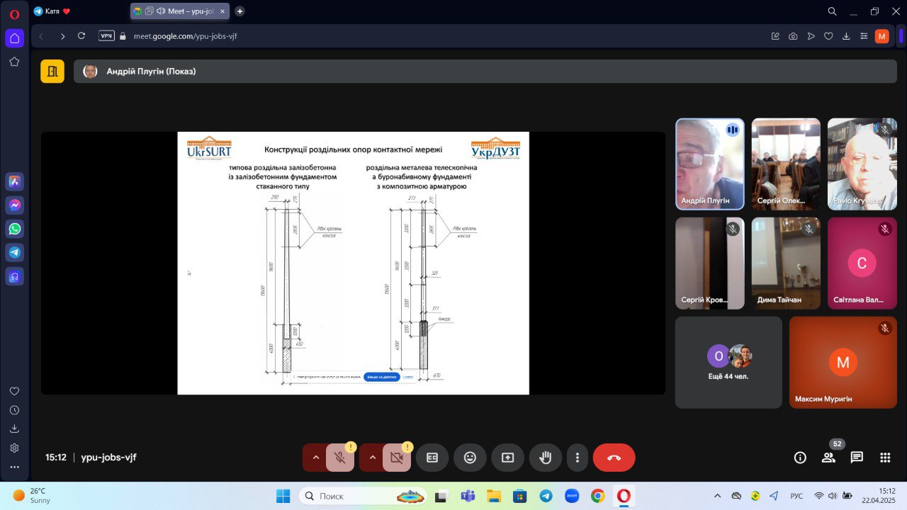The image size is (907, 510).
Task: Select Дима Тайчан video tile
Action: pos(786,263)
